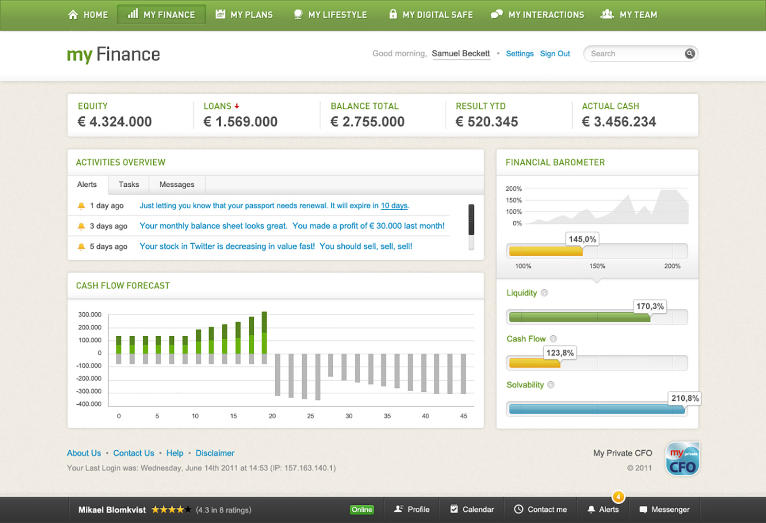Click the 145,0% barometer progress bar
766x523 pixels.
(597, 251)
